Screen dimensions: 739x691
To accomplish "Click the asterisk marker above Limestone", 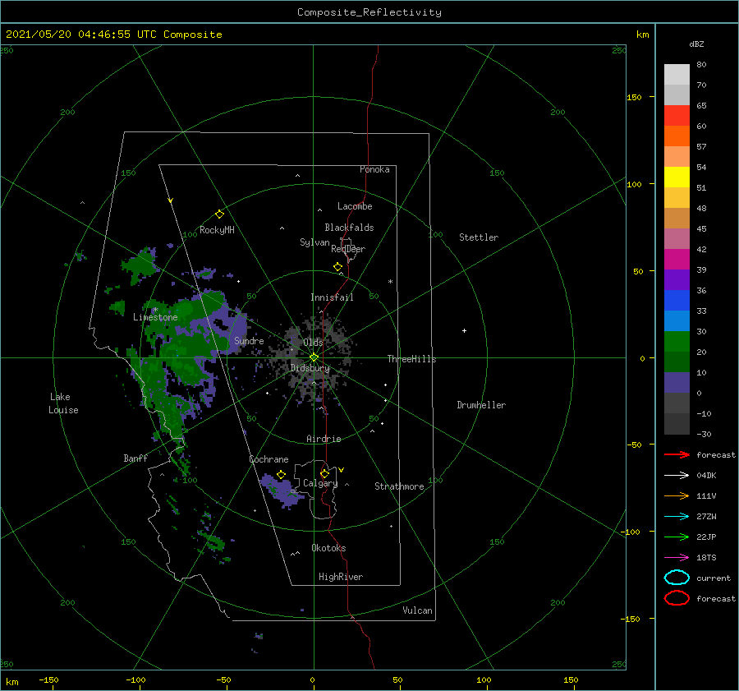I will [x=155, y=310].
